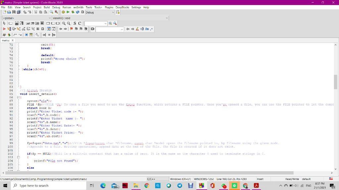The height and width of the screenshot is (190, 339).
Task: Run the program using the green Run arrow
Action: click(68, 12)
